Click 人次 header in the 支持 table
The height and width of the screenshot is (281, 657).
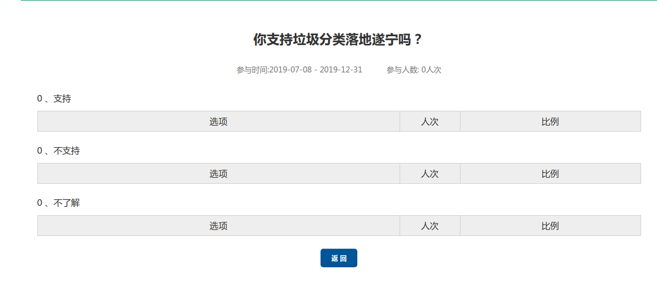[x=430, y=122]
